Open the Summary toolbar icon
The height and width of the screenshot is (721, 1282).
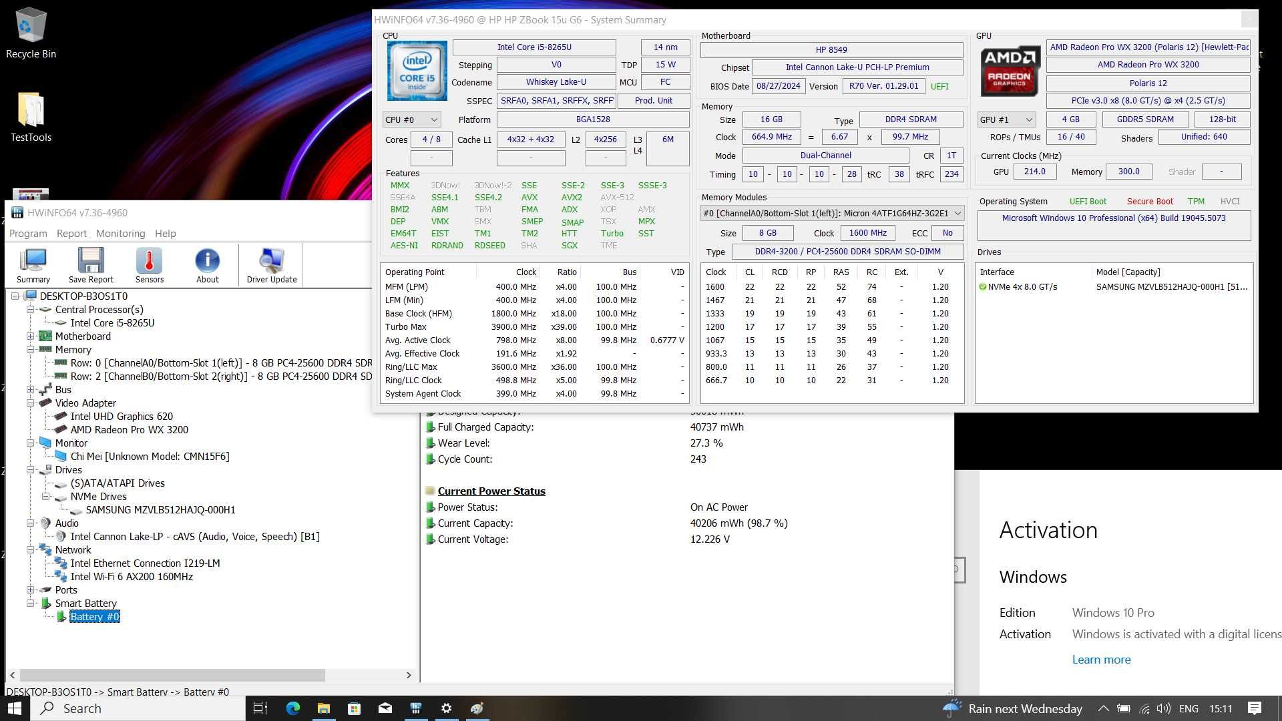coord(33,265)
